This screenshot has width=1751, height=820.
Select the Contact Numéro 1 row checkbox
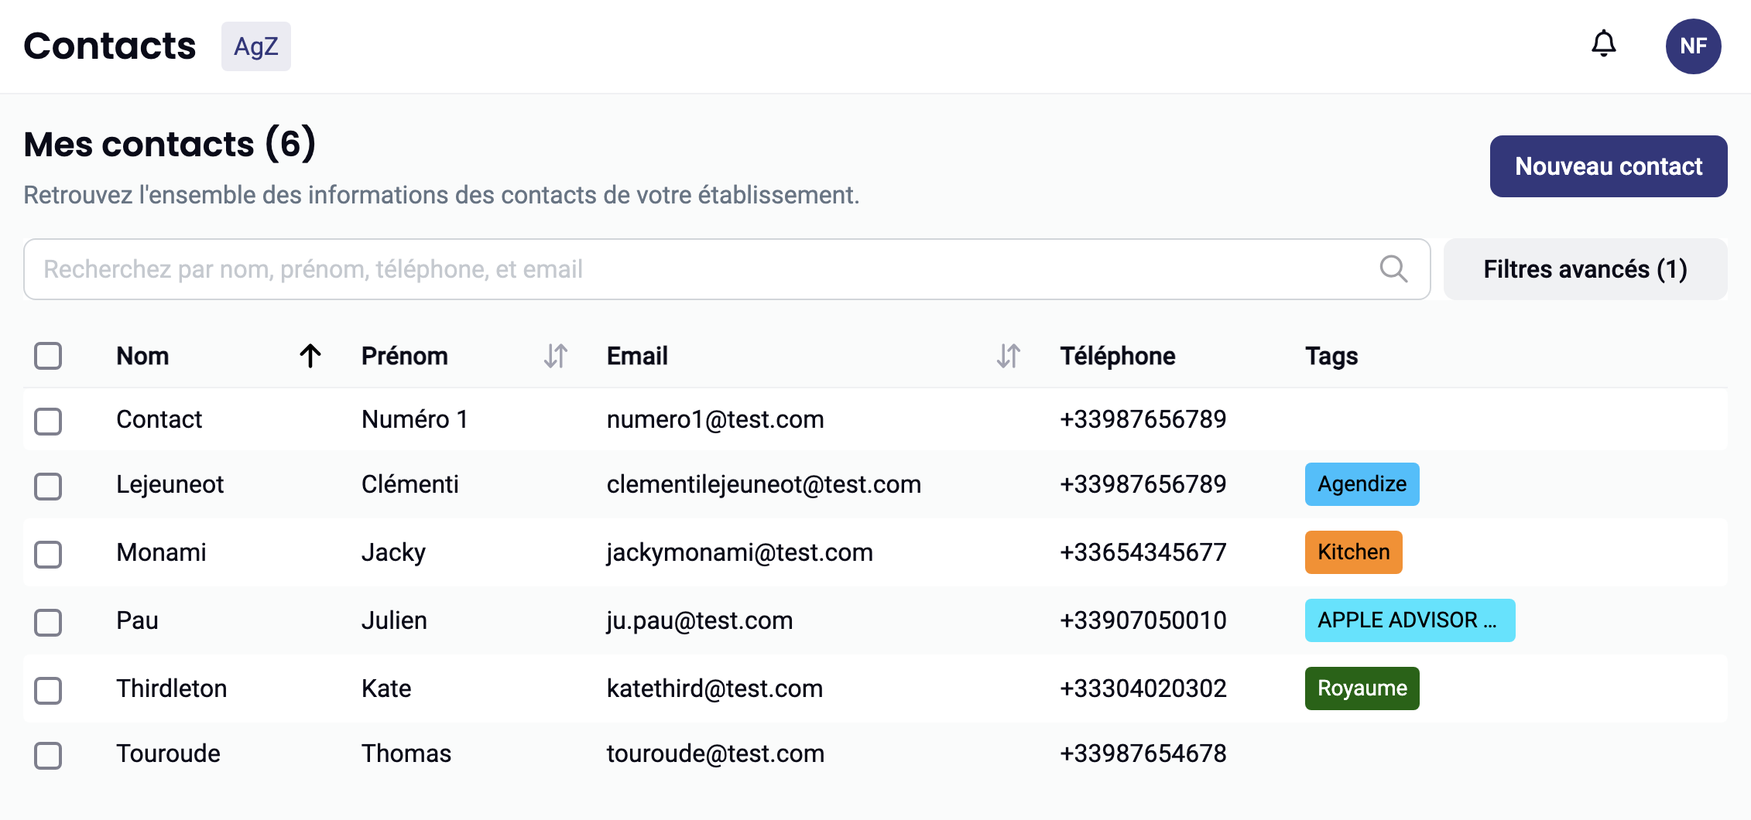(48, 421)
